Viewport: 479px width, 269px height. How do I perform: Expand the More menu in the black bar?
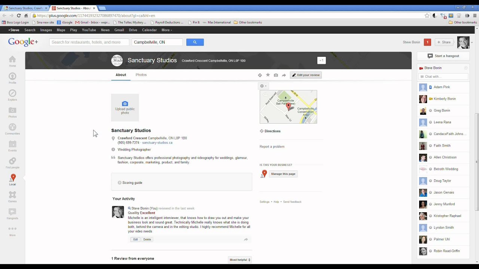click(167, 30)
